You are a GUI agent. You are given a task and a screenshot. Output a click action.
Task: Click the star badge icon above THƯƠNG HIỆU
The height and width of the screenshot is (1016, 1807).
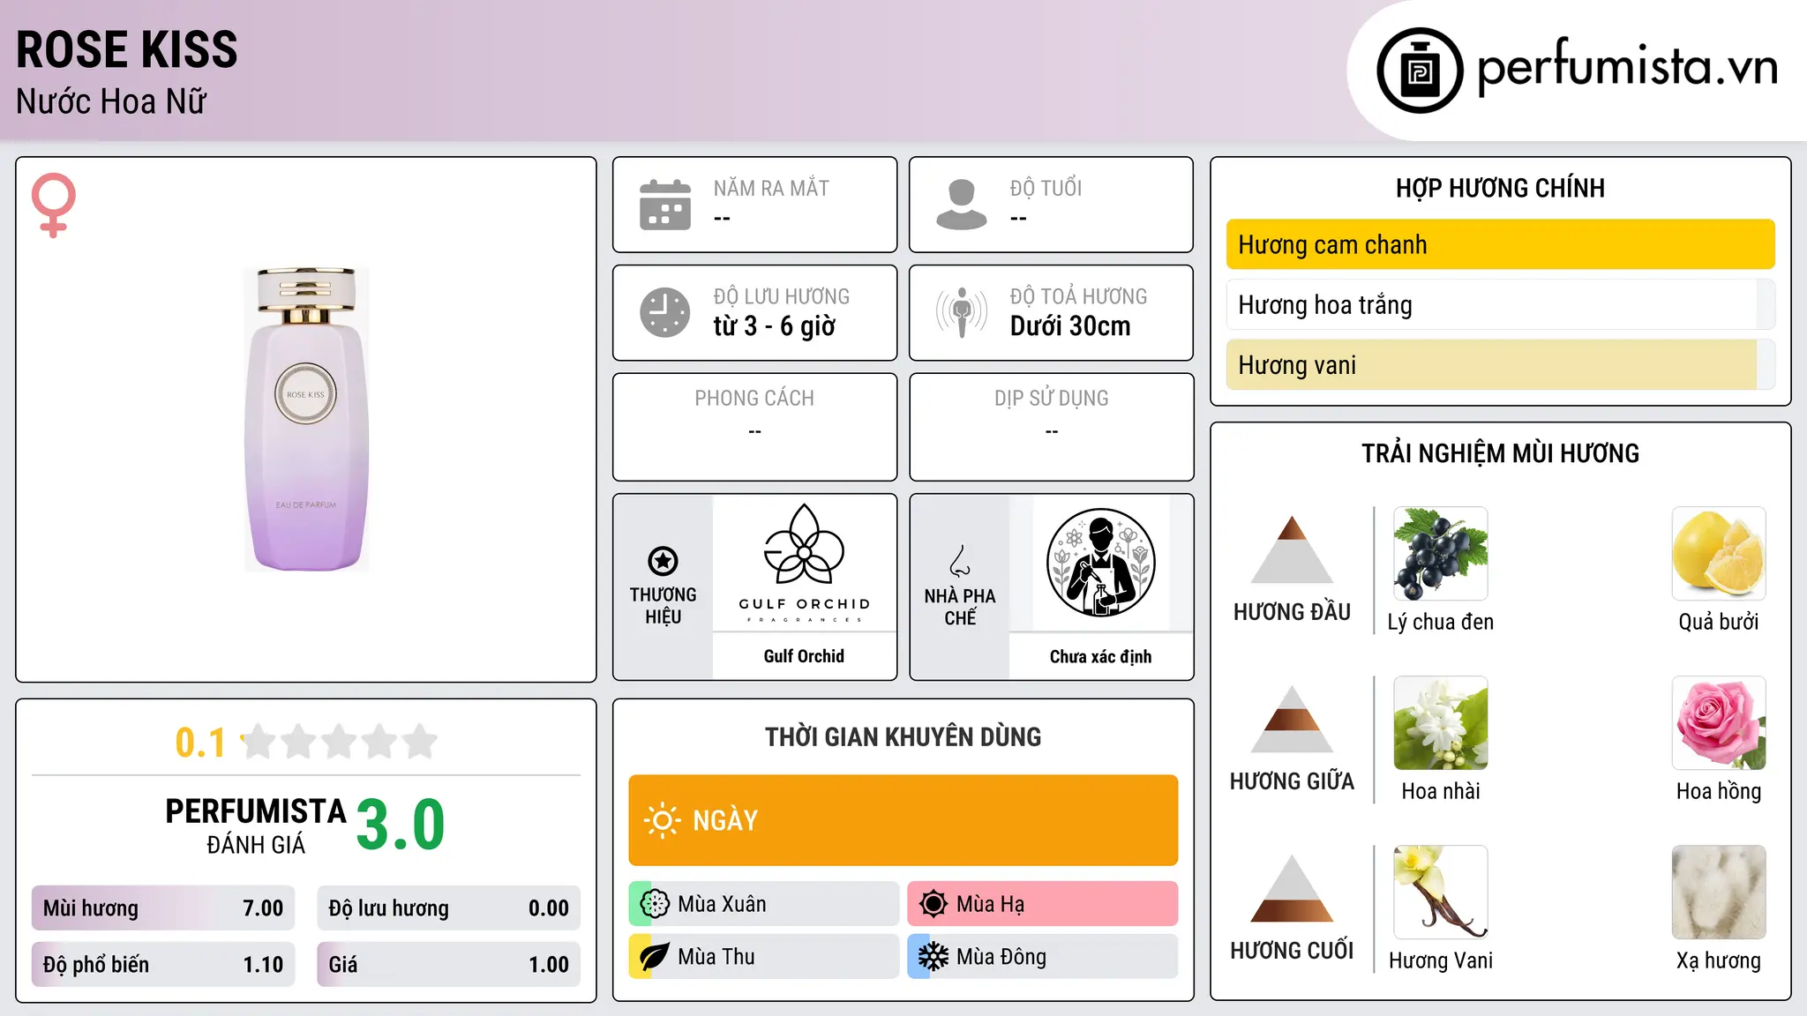point(663,561)
